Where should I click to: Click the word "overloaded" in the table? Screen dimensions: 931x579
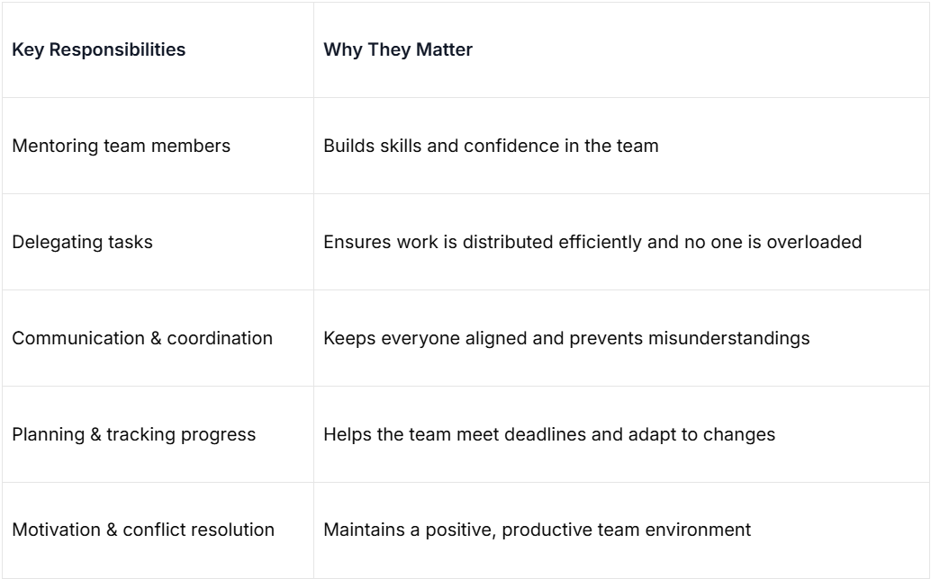(x=814, y=242)
